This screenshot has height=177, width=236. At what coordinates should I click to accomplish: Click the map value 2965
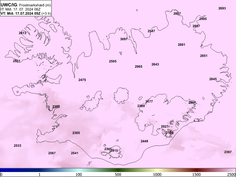point(139,67)
